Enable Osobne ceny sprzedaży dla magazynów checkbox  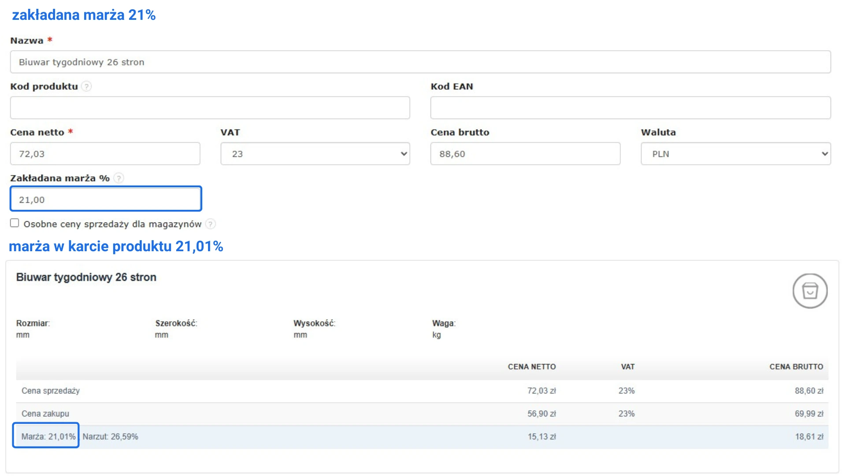pos(15,223)
